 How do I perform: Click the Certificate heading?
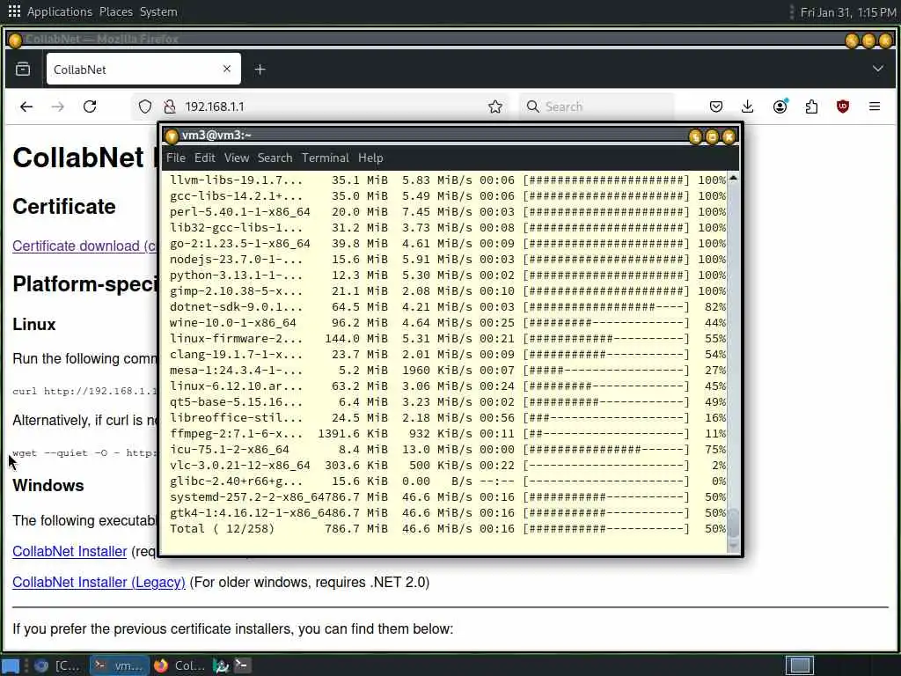63,207
